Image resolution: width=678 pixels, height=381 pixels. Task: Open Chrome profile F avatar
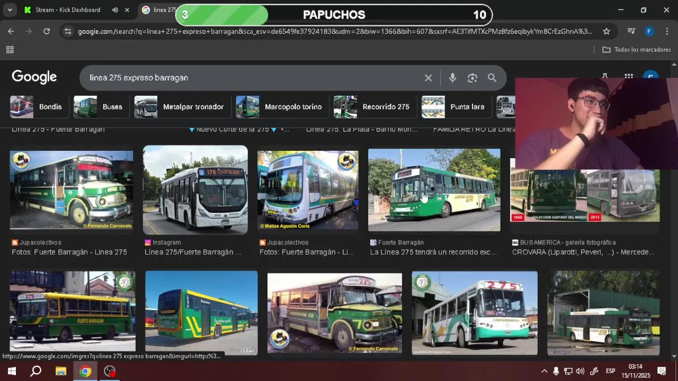pyautogui.click(x=649, y=31)
